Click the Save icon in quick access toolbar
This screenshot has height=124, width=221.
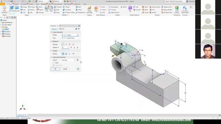[x=11, y=1]
